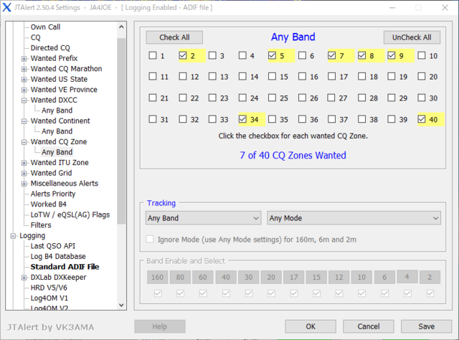Expand the Wanted Prefix tree node
Viewport: 459px width, 340px height.
[24, 59]
